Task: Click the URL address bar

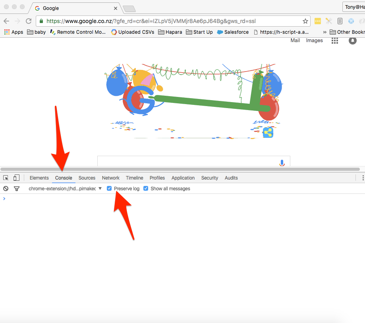Action: [x=173, y=21]
